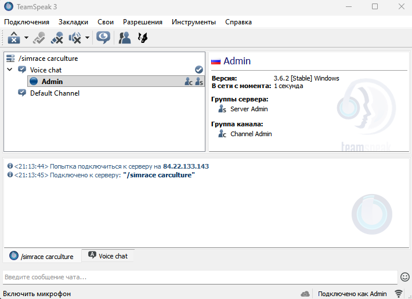Click the Russian flag in info panel
Image resolution: width=412 pixels, height=299 pixels.
point(216,61)
